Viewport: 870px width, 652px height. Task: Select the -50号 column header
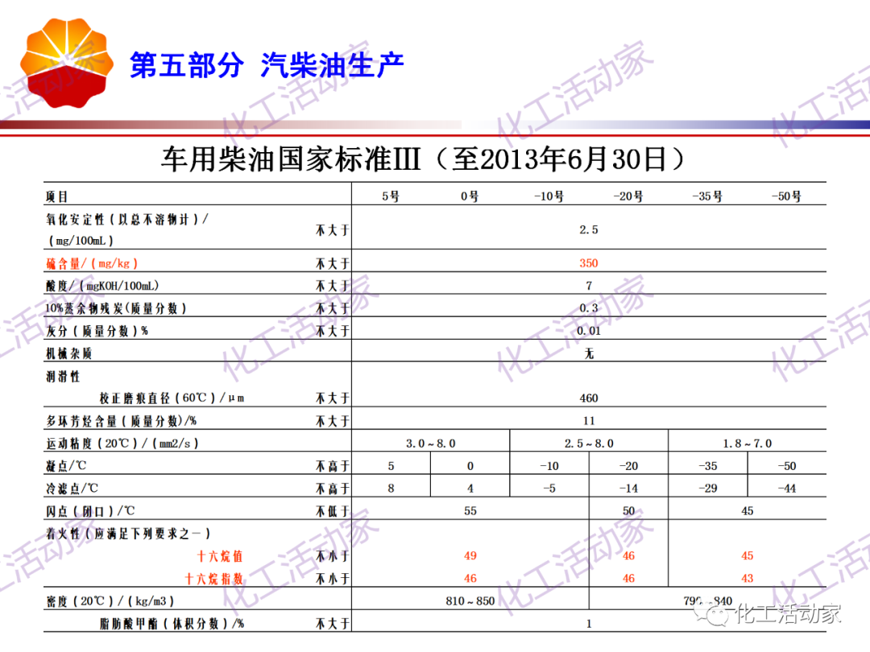point(785,195)
